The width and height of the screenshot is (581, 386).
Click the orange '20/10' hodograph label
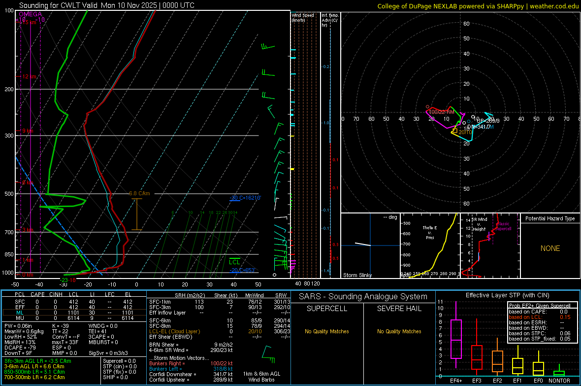[465, 132]
